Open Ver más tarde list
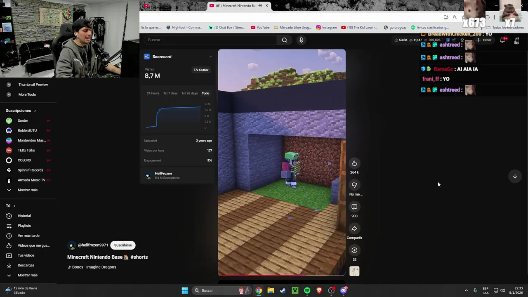 tap(28, 236)
